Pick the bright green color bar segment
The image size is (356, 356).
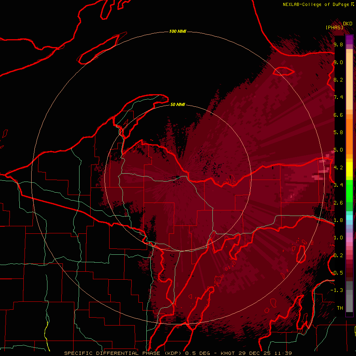[x=349, y=191]
